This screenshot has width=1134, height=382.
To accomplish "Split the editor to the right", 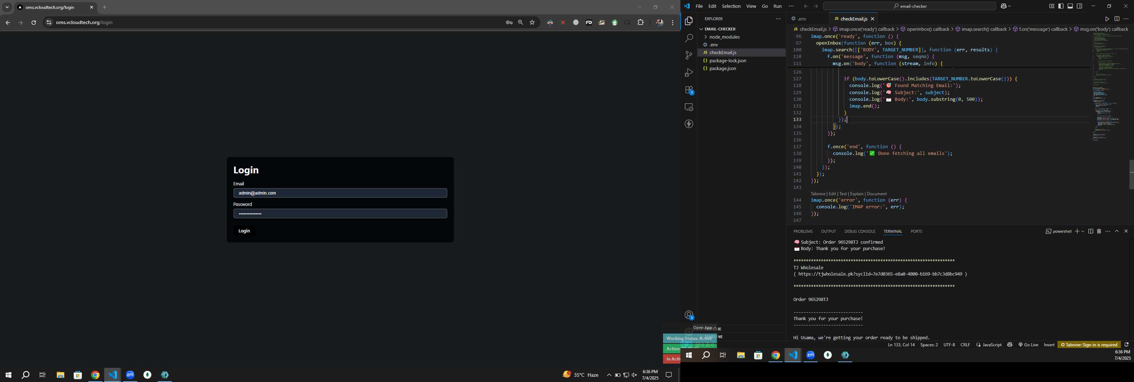I will click(x=1117, y=19).
